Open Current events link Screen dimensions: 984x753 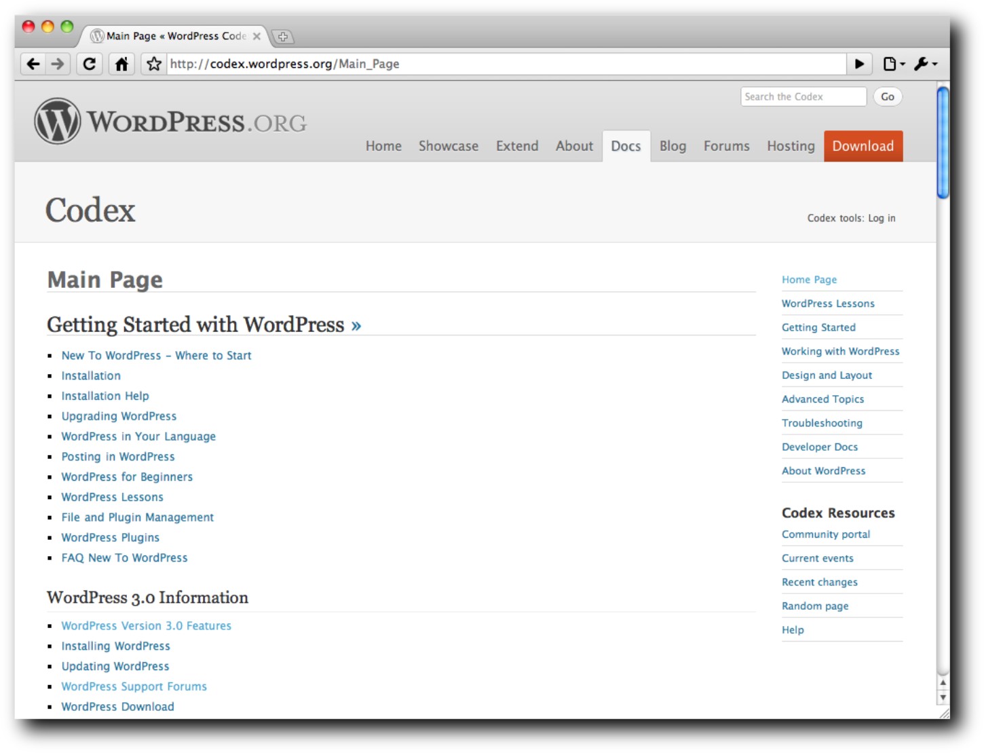click(818, 558)
